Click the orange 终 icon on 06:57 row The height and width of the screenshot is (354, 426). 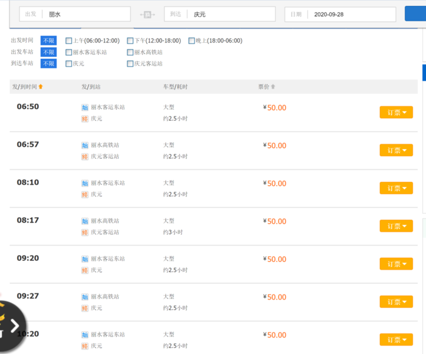(85, 156)
